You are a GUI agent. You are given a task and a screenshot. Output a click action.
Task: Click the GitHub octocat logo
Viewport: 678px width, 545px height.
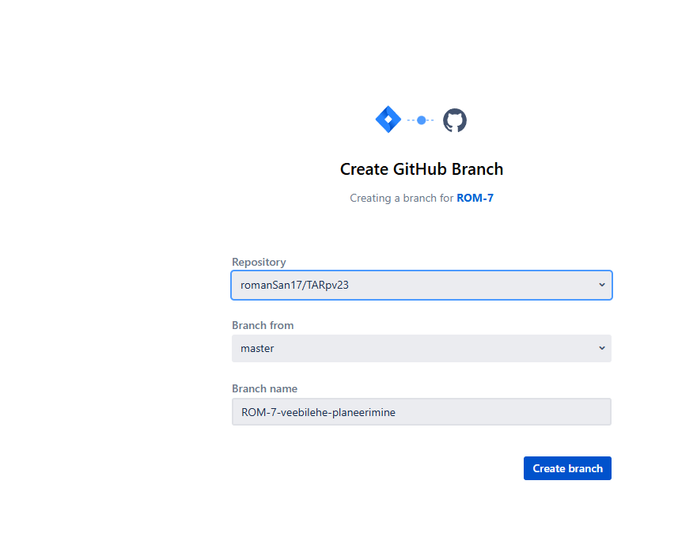click(x=454, y=120)
